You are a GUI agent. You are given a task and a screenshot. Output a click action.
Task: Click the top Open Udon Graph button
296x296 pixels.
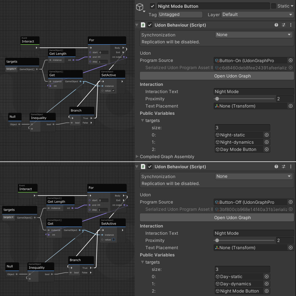(x=217, y=76)
